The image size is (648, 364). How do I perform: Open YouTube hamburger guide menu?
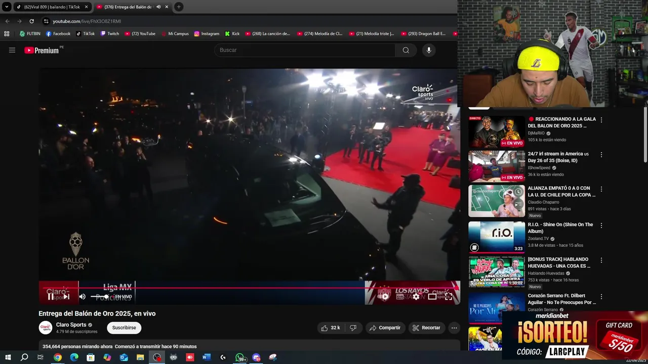click(12, 50)
